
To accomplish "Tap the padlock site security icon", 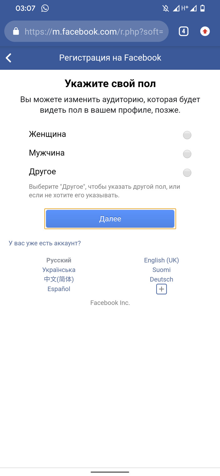I will point(16,31).
